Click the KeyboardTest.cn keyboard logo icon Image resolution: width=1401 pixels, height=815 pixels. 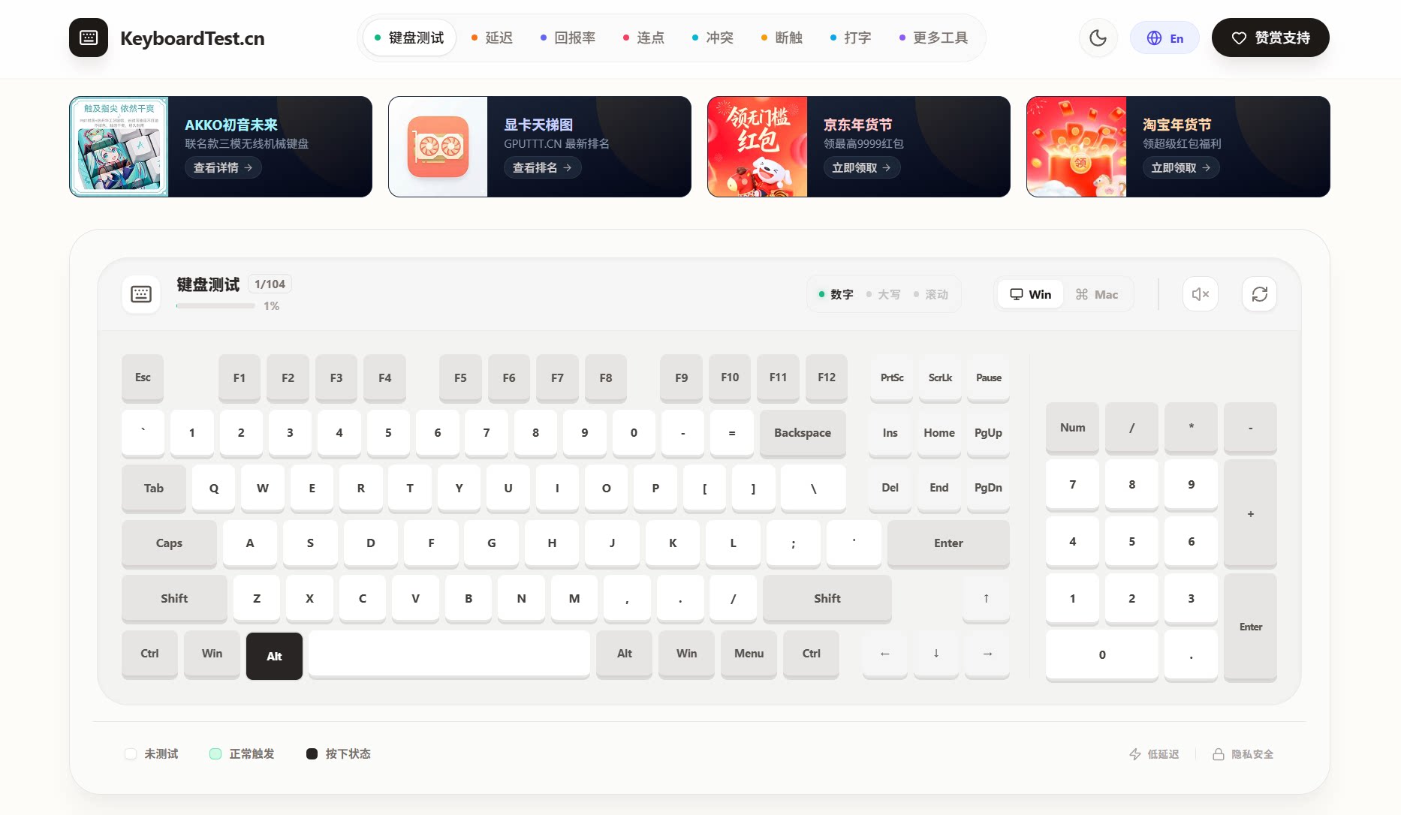click(x=89, y=38)
